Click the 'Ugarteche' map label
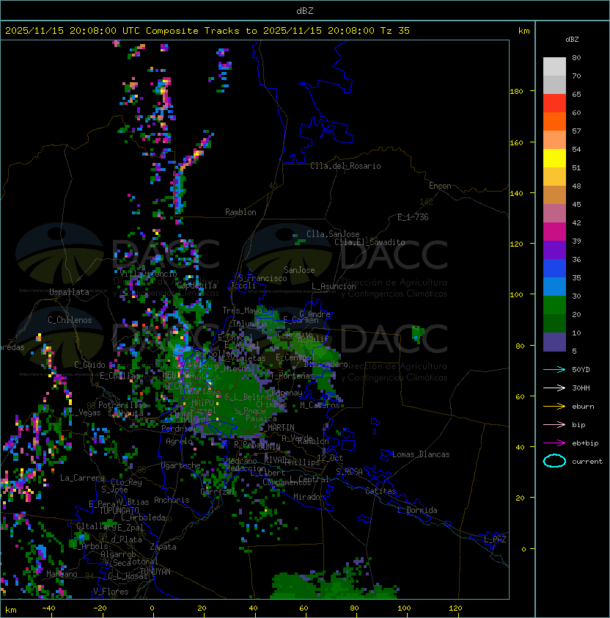The height and width of the screenshot is (618, 610). coord(181,465)
